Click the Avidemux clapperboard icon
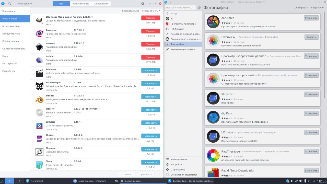Viewport: 327px width, 184px height. [39, 73]
